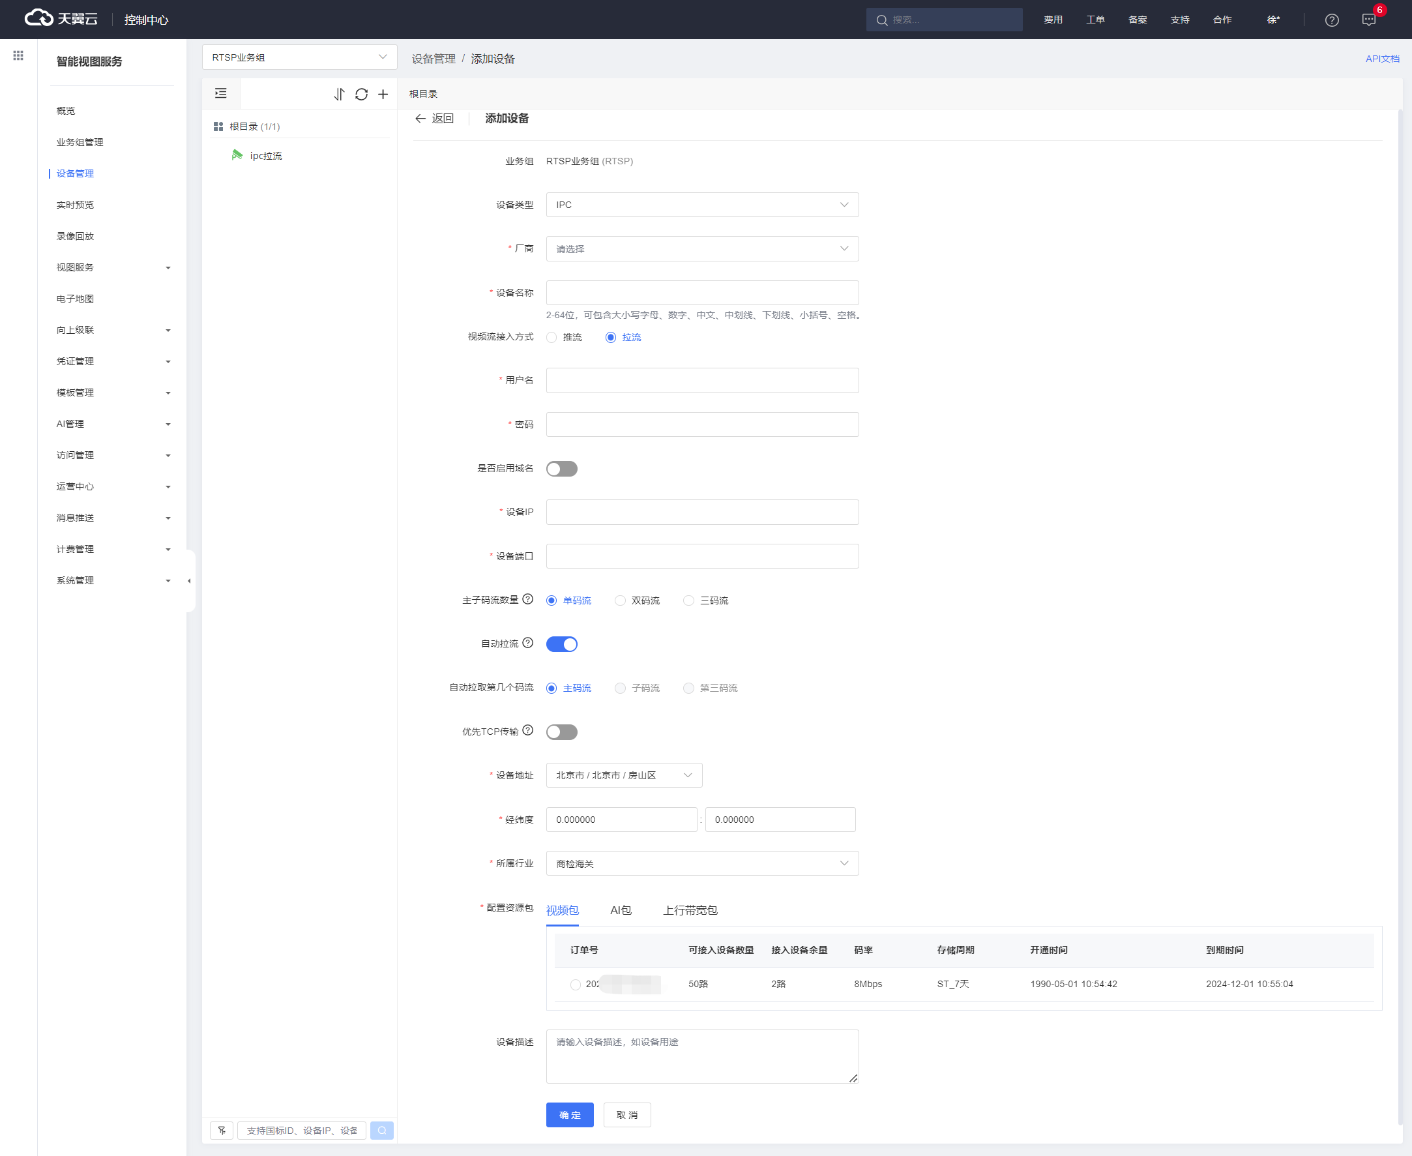This screenshot has width=1412, height=1156.
Task: Refresh the device tree
Action: pyautogui.click(x=362, y=95)
